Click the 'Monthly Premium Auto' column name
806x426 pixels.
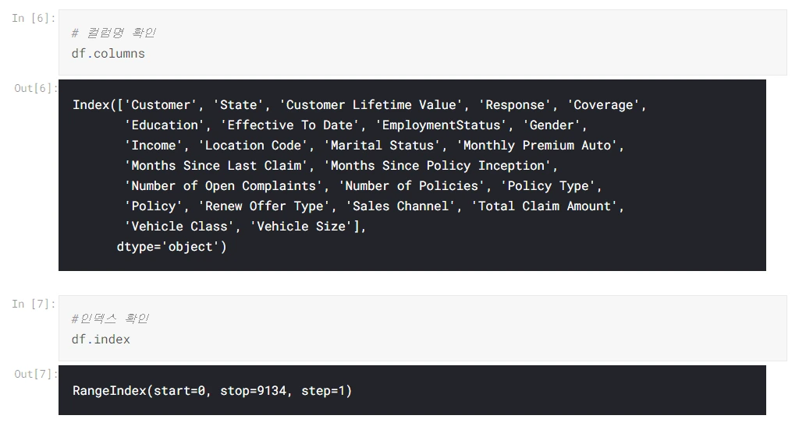[539, 146]
